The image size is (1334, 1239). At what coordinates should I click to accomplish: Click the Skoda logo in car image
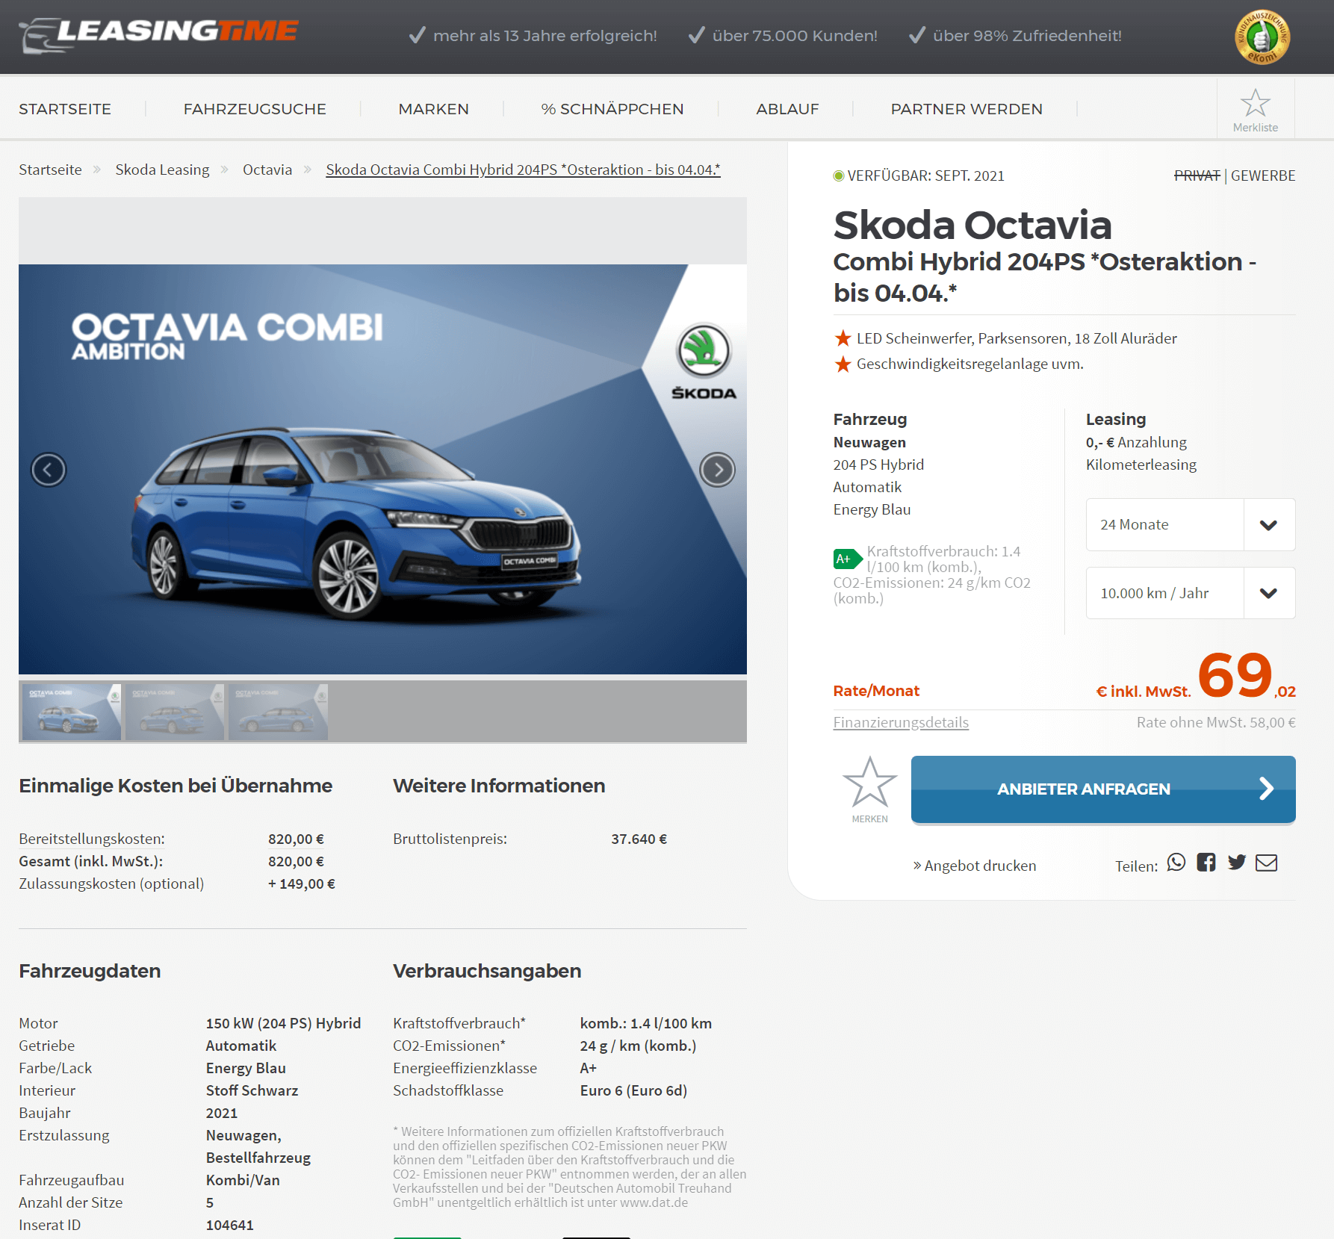click(x=704, y=361)
